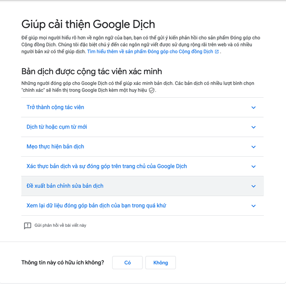Open Xác thực bản dịch và sự đóng góp title
The image size is (286, 284).
pos(107,166)
